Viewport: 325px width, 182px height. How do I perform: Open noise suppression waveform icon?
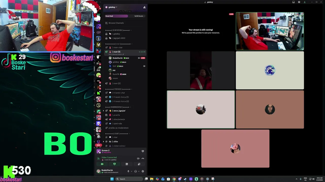coord(138,158)
